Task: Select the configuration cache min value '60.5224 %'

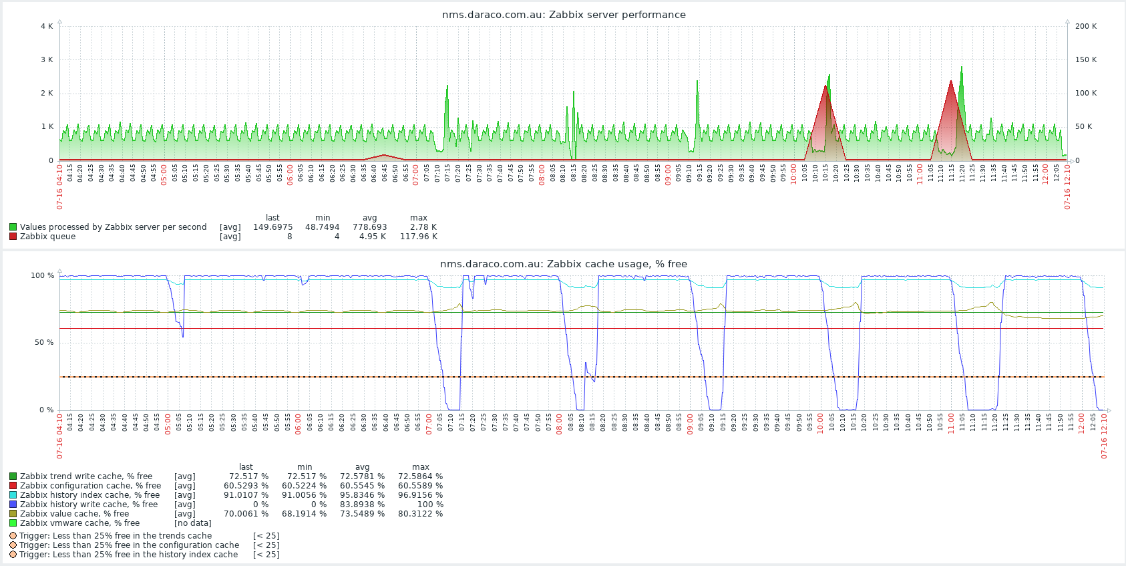Action: pos(304,486)
